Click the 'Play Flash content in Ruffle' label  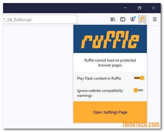pyautogui.click(x=99, y=78)
